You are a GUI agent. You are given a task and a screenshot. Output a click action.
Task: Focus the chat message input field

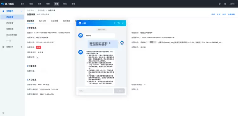coord(96,91)
